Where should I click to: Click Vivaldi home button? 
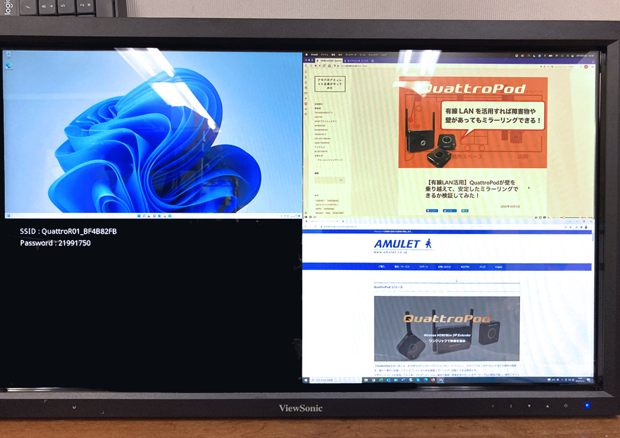329,66
